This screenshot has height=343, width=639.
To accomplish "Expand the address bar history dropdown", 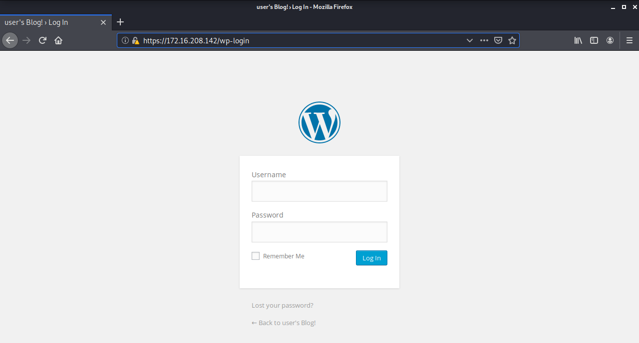I will point(469,41).
